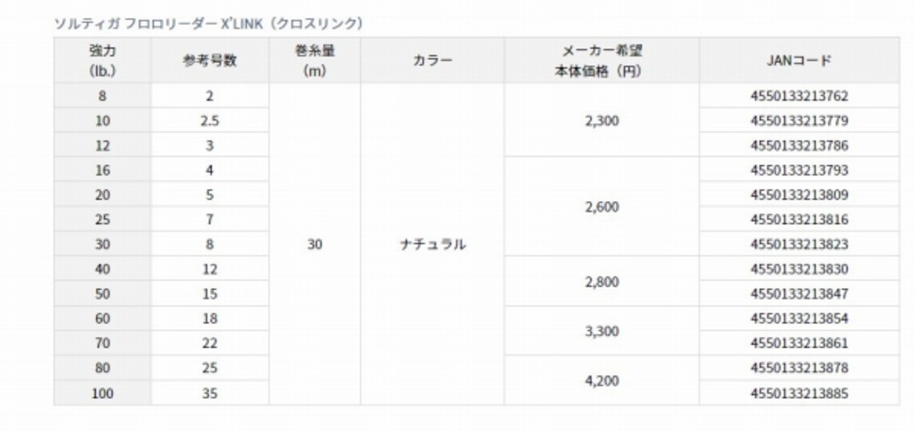Click the 2,300 price cell
This screenshot has width=915, height=432.
click(602, 121)
